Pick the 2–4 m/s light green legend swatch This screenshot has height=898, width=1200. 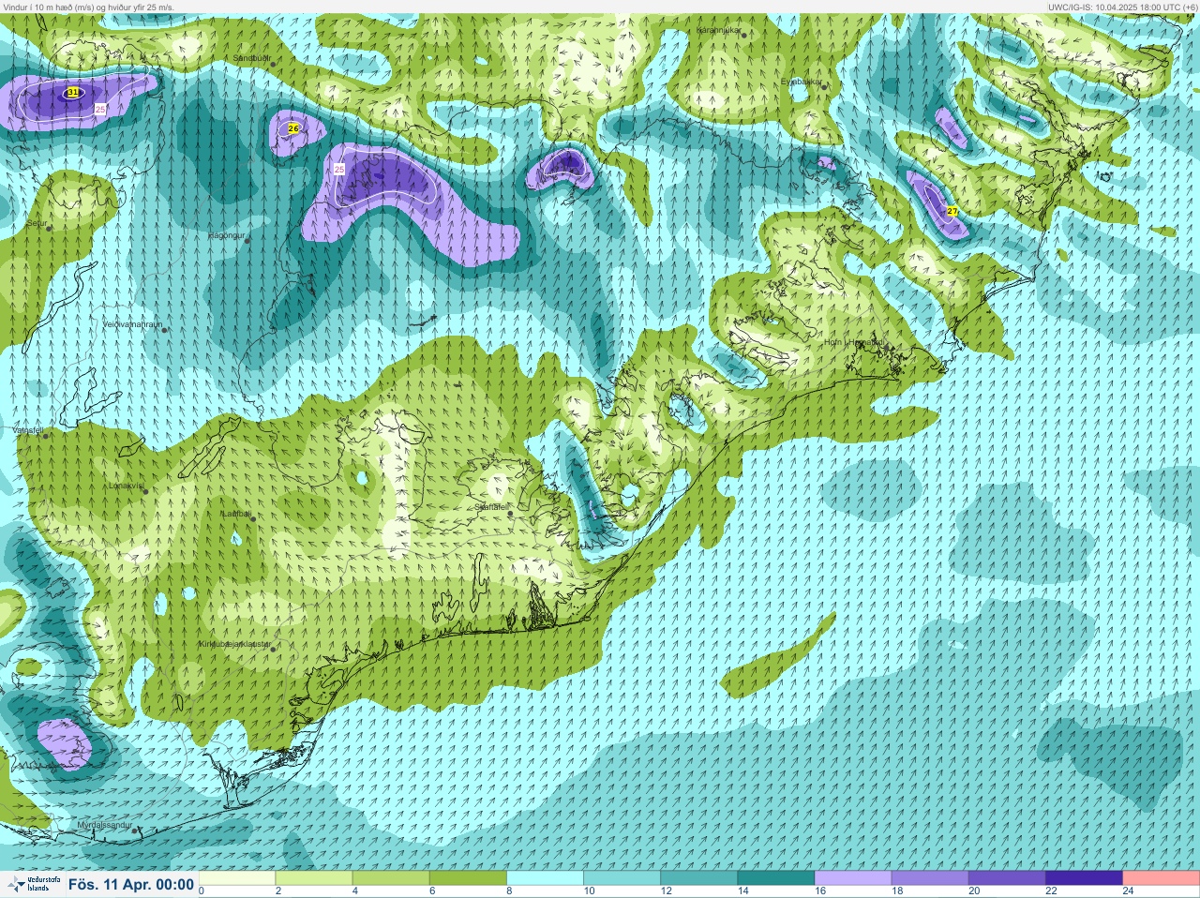click(314, 878)
